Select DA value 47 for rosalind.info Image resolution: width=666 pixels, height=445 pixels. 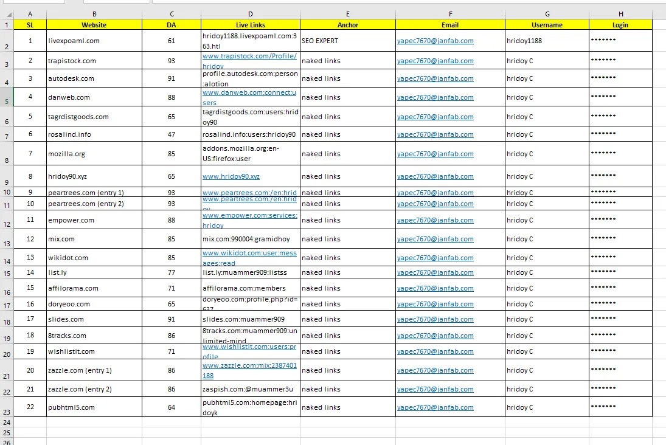coord(172,134)
